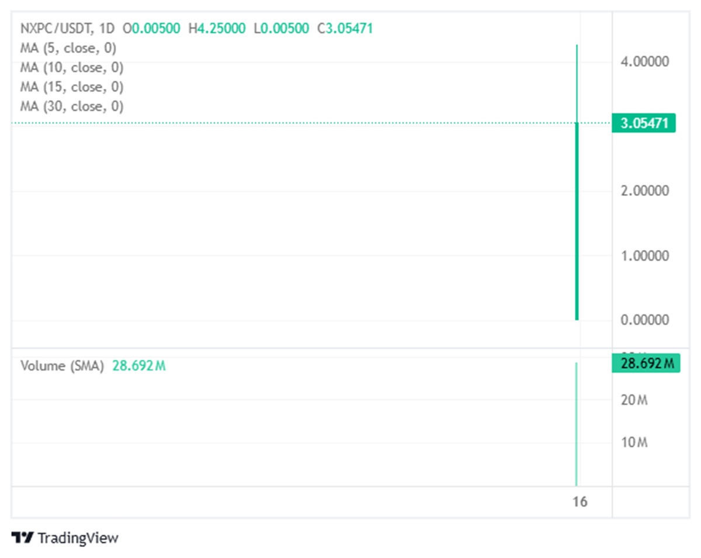Click the Volume (SMA) indicator label

coord(62,366)
